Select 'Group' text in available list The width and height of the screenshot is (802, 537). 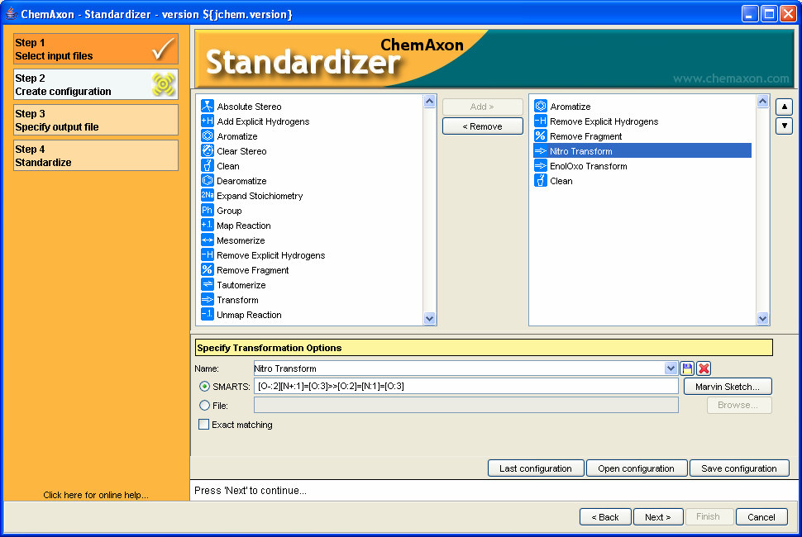click(x=229, y=211)
